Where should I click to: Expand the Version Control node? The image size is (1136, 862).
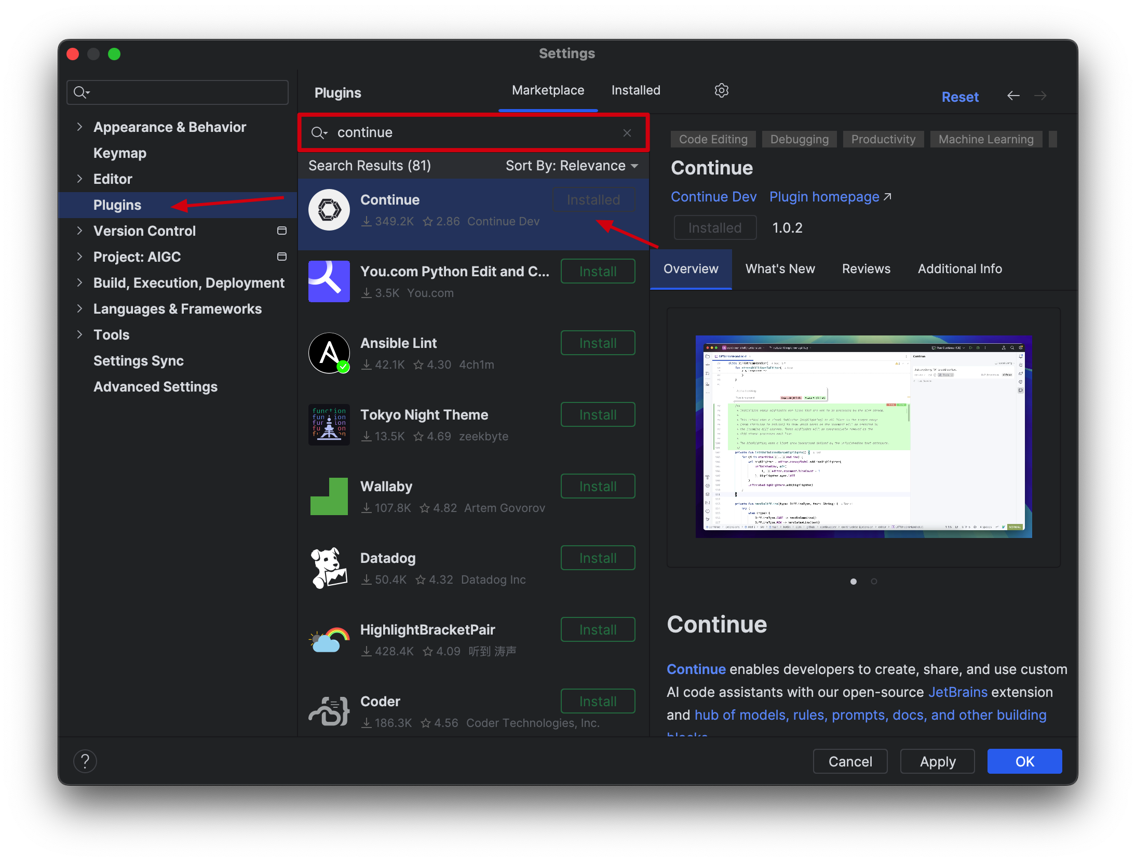coord(79,231)
